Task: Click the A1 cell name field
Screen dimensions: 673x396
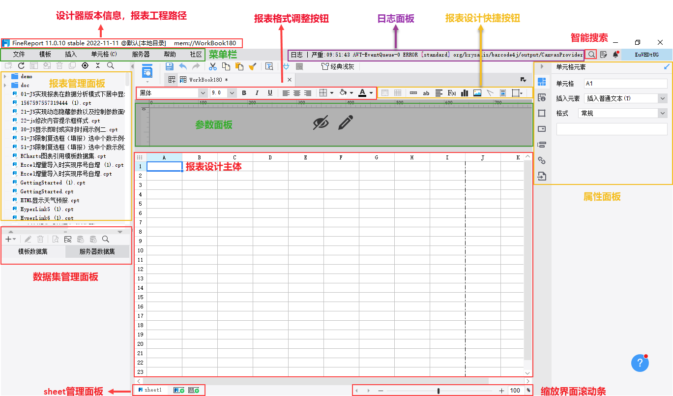Action: point(626,84)
